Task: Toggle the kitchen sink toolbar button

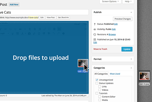Action: 59,29
